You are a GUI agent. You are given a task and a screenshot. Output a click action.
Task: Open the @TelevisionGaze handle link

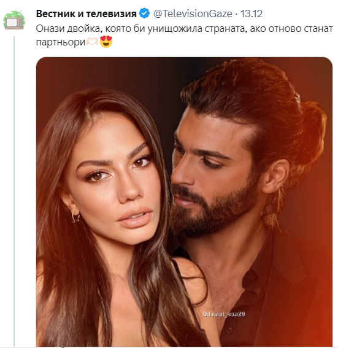193,14
